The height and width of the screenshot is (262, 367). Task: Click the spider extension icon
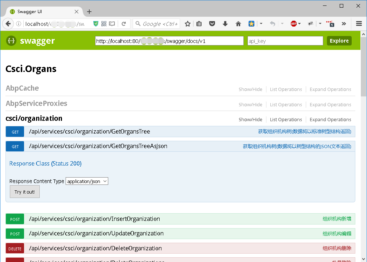point(311,24)
